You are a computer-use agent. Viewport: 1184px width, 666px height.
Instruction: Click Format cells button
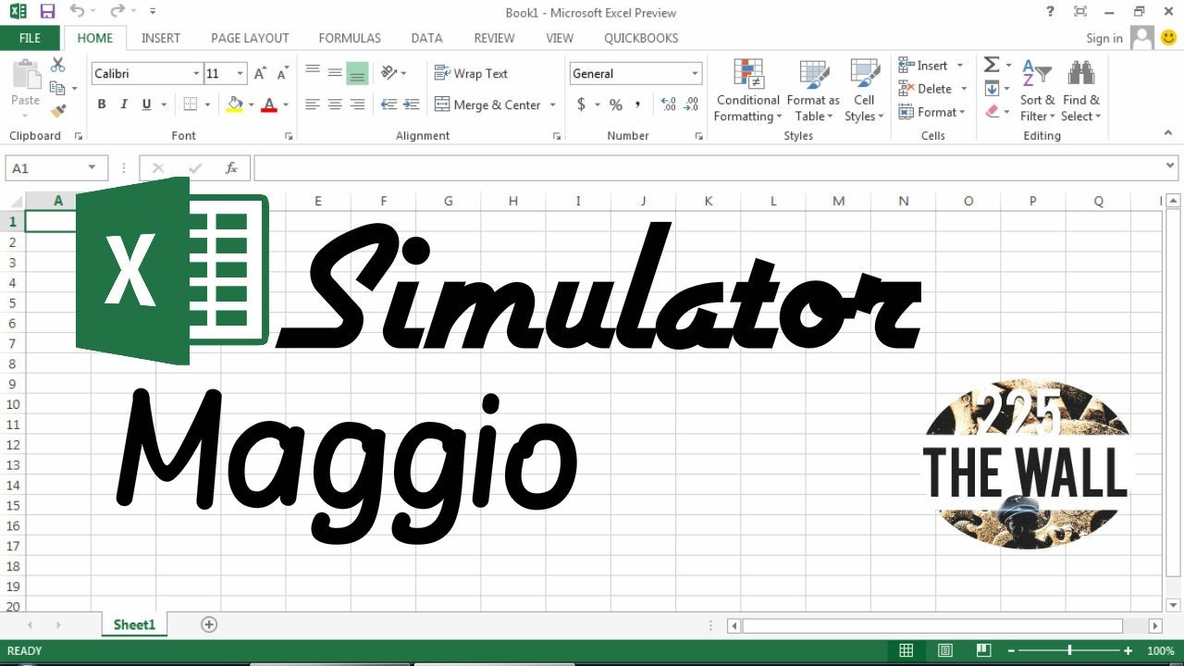[932, 112]
